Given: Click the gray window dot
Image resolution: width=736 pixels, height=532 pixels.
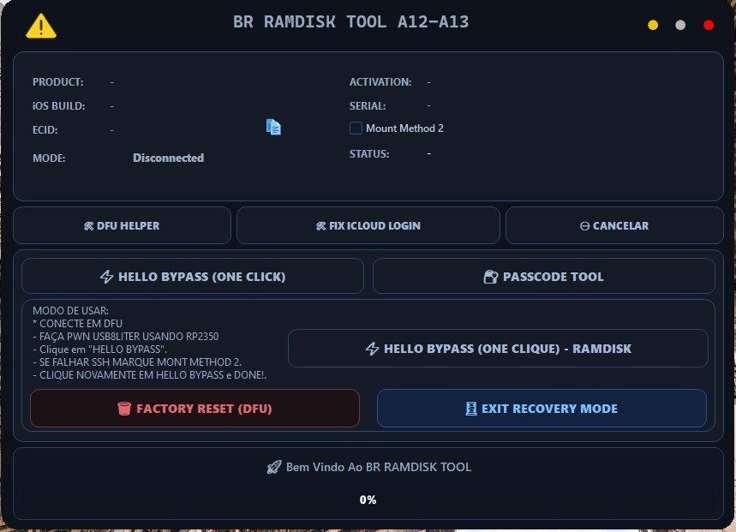Looking at the screenshot, I should (x=680, y=25).
